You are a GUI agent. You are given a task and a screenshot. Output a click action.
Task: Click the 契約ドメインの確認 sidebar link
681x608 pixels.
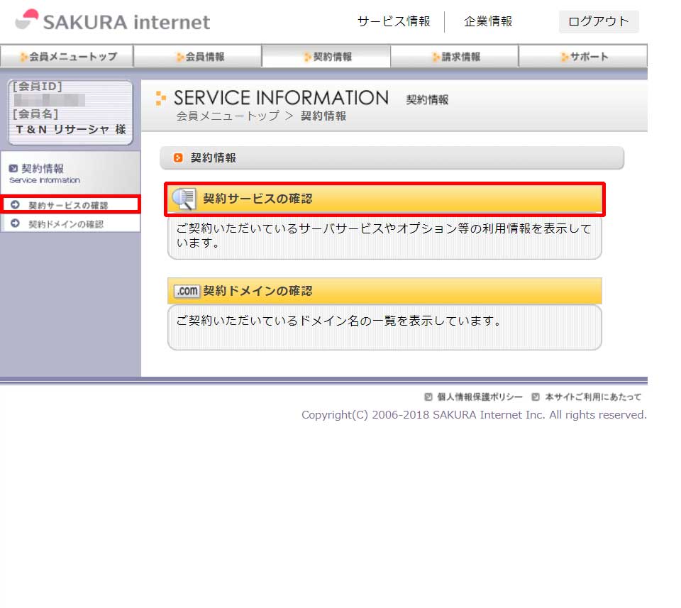click(x=66, y=224)
